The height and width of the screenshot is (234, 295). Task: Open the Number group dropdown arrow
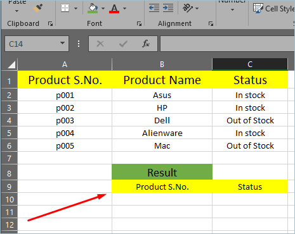click(x=232, y=9)
